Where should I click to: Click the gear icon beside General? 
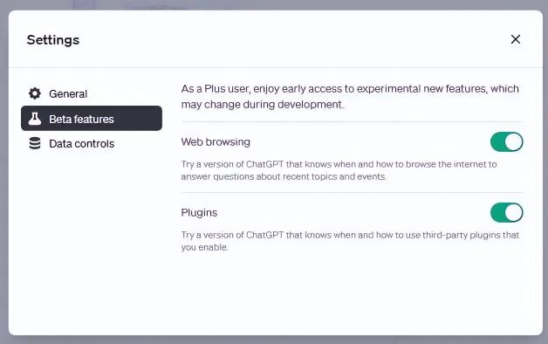click(35, 93)
